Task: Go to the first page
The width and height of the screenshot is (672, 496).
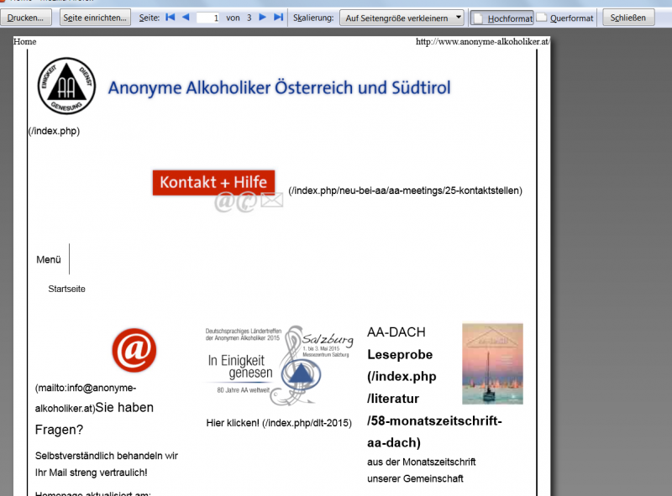Action: click(171, 17)
